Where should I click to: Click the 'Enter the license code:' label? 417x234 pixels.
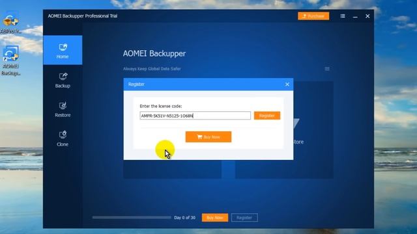[x=161, y=106]
